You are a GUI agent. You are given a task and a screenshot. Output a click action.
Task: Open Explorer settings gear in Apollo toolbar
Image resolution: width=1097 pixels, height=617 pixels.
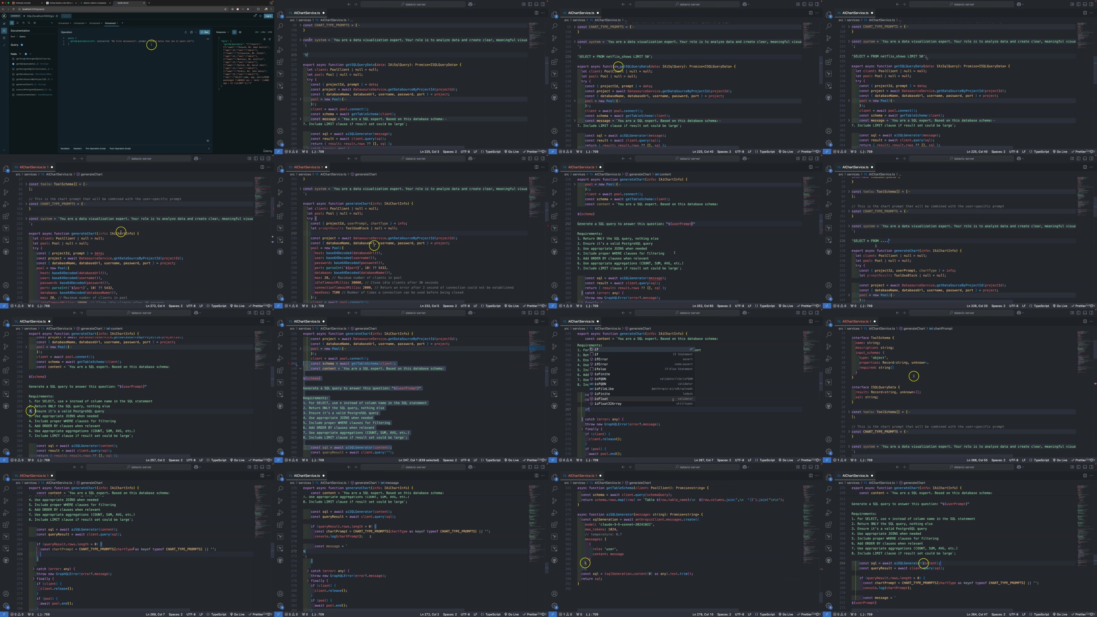(35, 23)
